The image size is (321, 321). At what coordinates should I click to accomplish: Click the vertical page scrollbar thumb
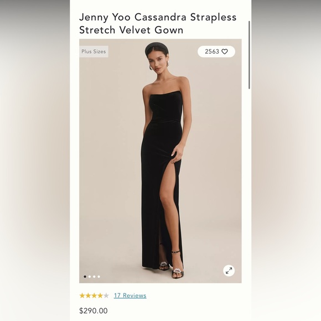pyautogui.click(x=249, y=55)
